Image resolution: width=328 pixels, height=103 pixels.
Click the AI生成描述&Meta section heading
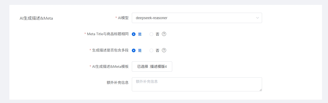(36, 18)
